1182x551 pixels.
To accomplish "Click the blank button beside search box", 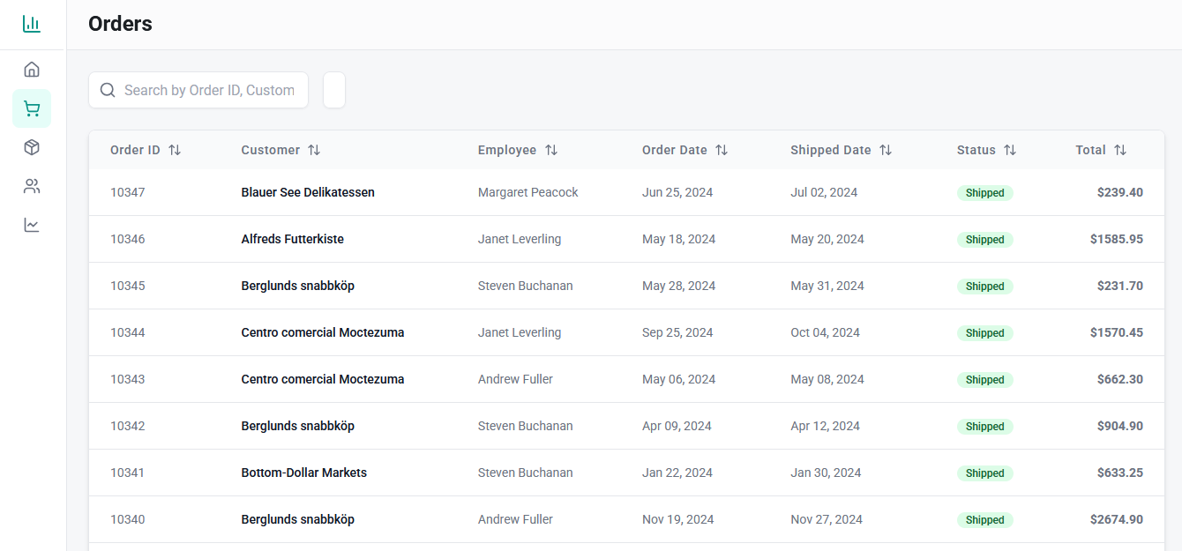I will pos(334,90).
